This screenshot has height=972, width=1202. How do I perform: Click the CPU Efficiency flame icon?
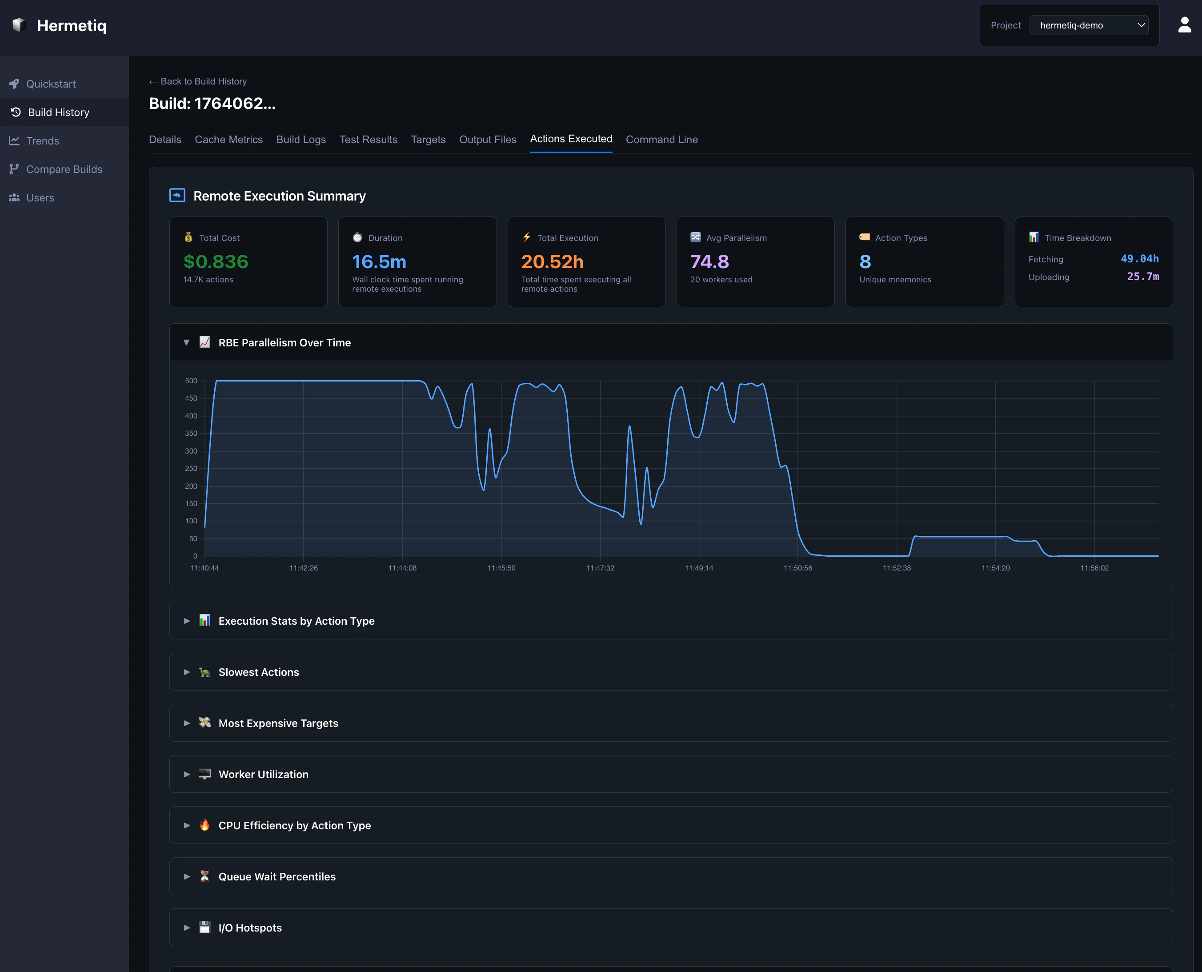[x=205, y=825]
